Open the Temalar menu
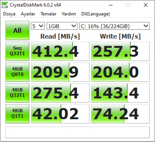The height and width of the screenshot is (142, 155). pos(49,14)
